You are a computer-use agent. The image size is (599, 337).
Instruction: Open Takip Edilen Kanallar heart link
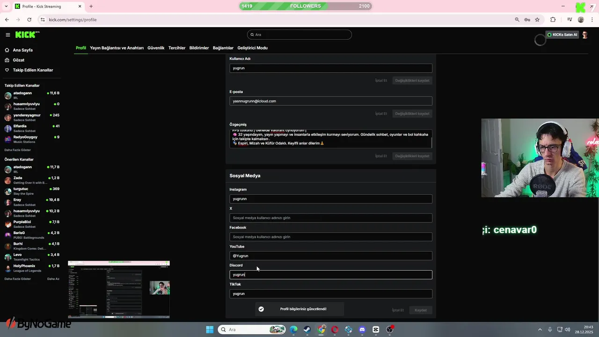click(29, 70)
